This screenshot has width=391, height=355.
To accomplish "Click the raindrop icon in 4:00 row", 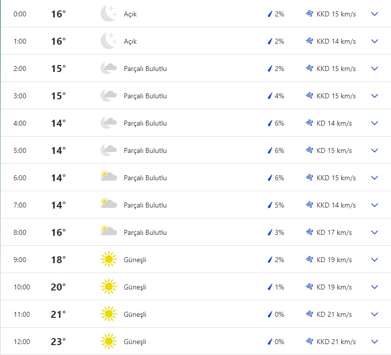I will 270,123.
